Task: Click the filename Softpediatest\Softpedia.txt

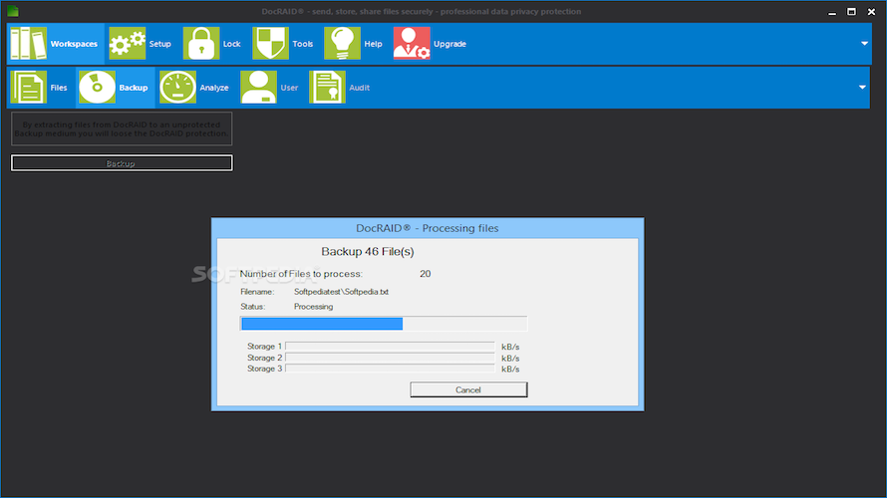Action: [341, 292]
